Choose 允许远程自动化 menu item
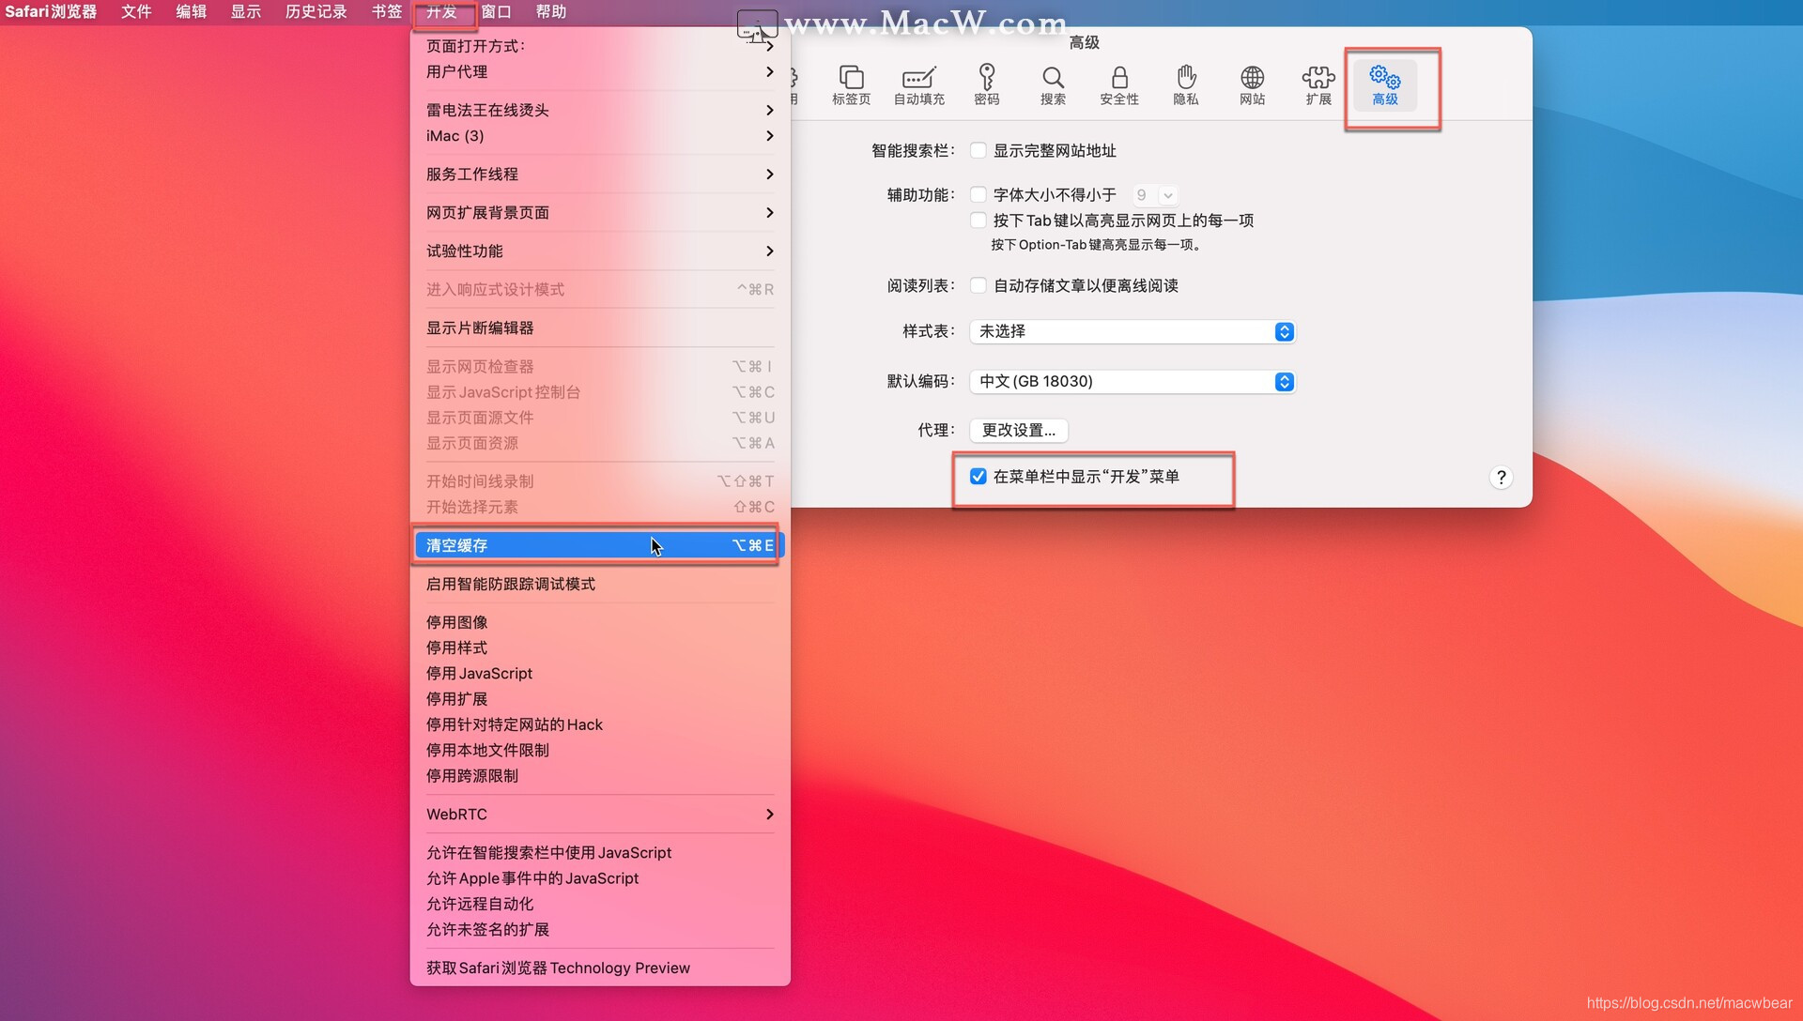Screen dimensions: 1803x1021 pyautogui.click(x=600, y=904)
